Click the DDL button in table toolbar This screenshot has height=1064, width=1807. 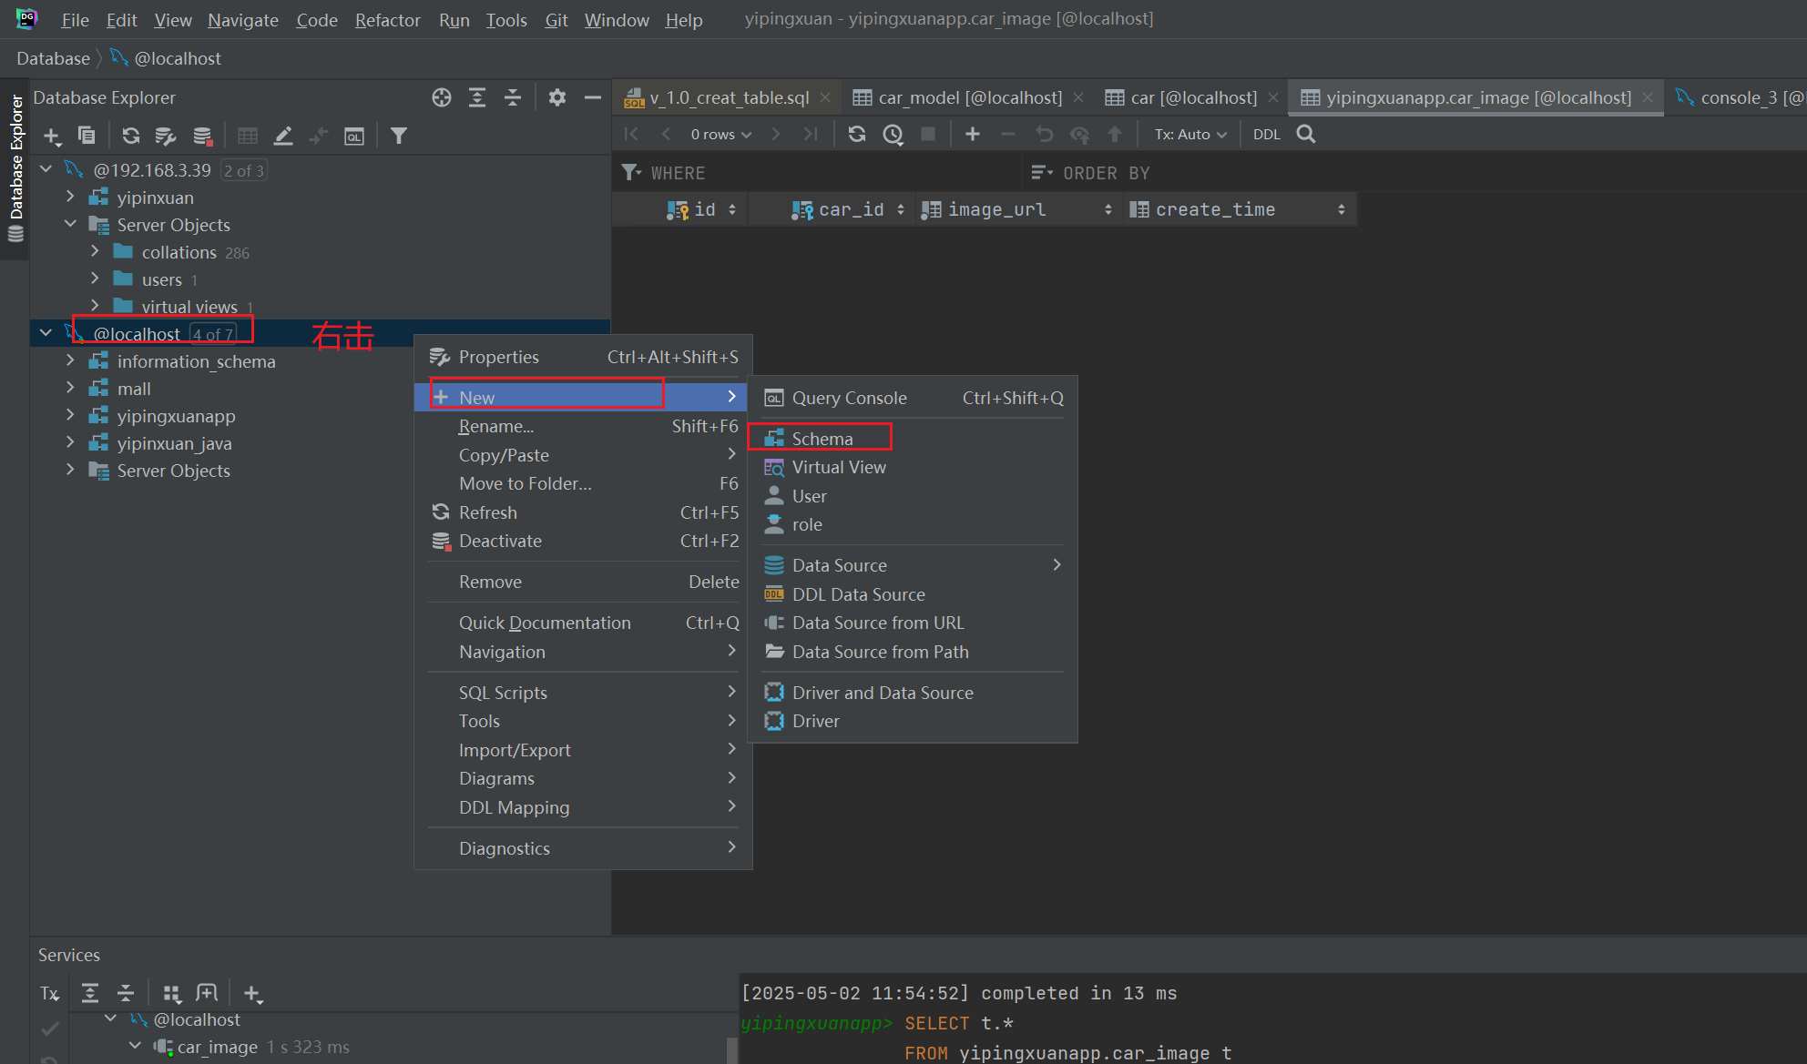click(1266, 134)
